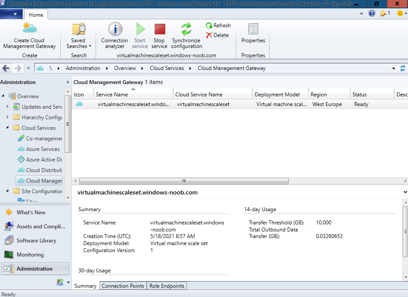Click Administration in the breadcrumb path
This screenshot has width=408, height=297.
pos(83,68)
